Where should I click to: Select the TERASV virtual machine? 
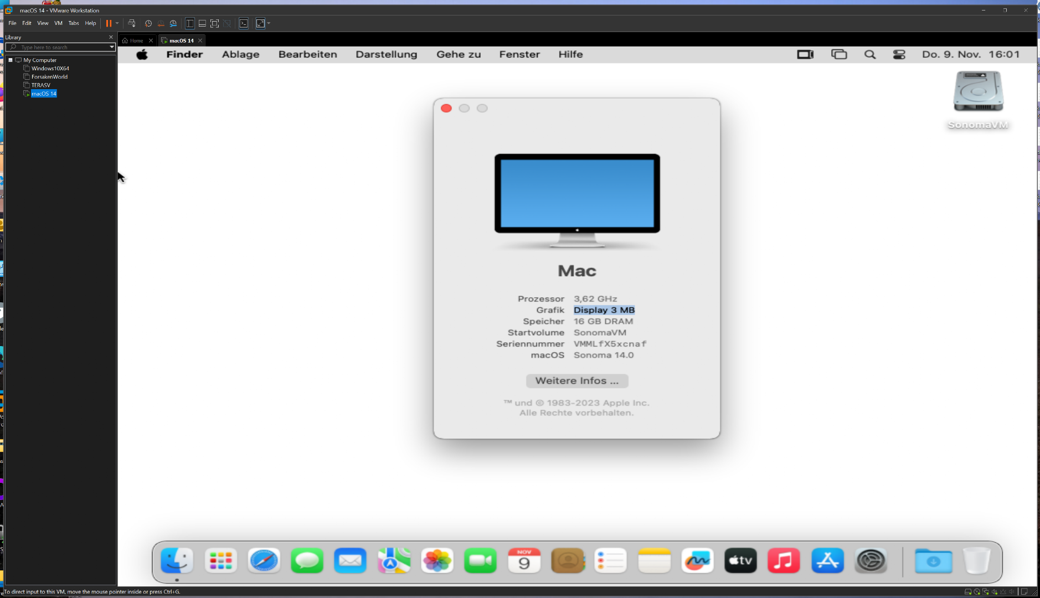(40, 85)
